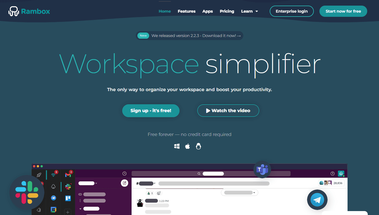The width and height of the screenshot is (379, 215).
Task: Select the small Slack icon in sidebar
Action: (x=68, y=186)
